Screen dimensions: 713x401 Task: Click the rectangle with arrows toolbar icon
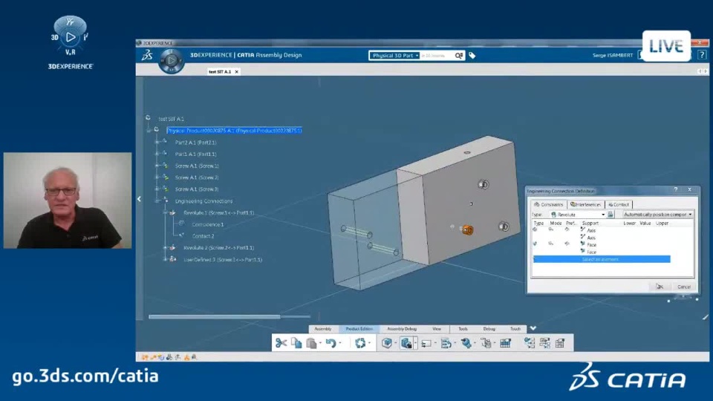point(426,343)
